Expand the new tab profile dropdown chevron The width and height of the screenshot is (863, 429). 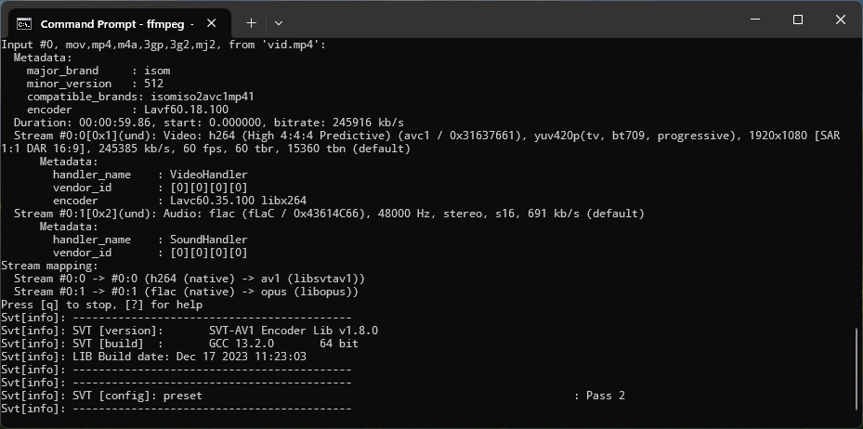(279, 23)
